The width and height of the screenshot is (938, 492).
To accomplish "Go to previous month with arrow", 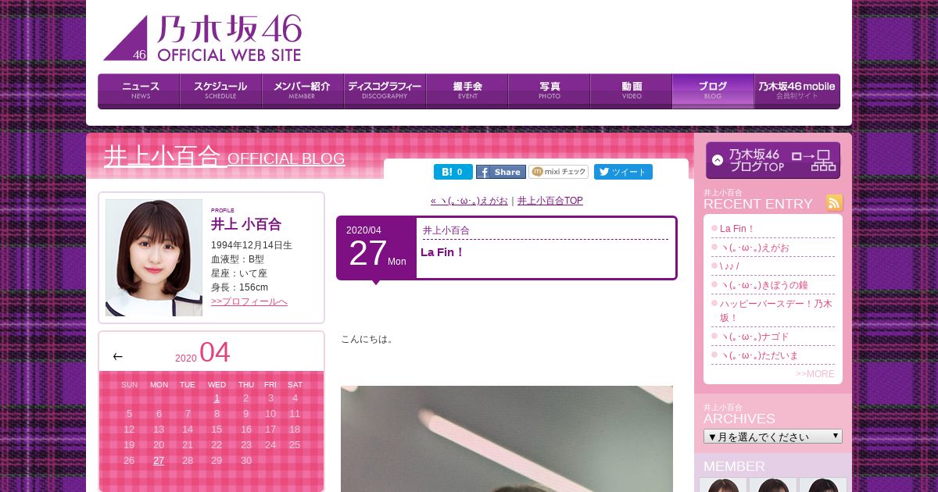I will point(118,356).
